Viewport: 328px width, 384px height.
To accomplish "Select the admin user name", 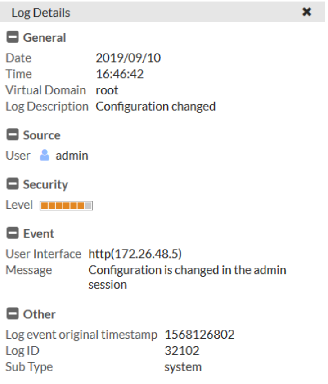I will click(72, 156).
